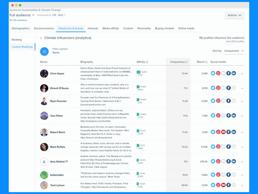
Task: Click the Reach info icon
Action: [x=206, y=62]
